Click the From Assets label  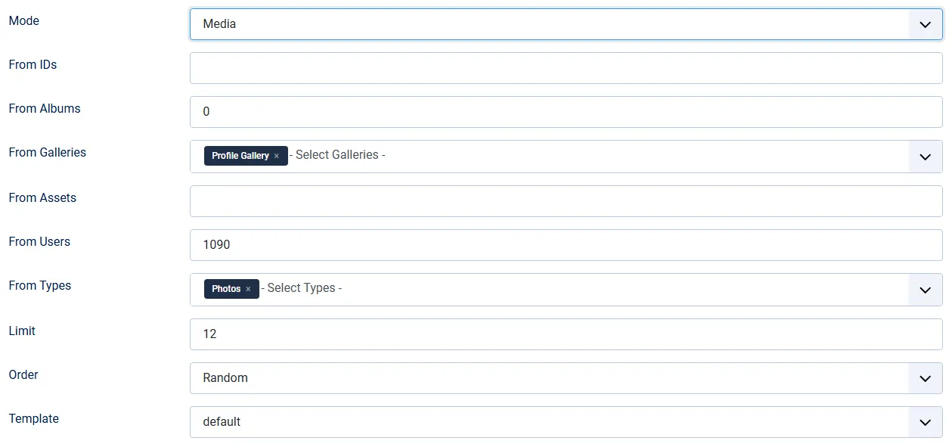(42, 198)
